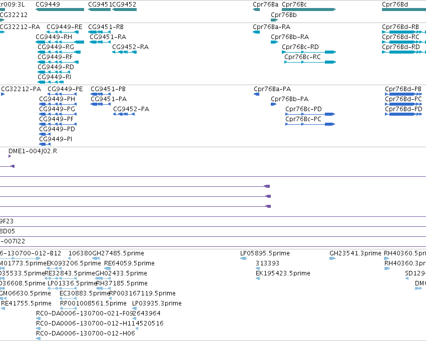Viewport: 426px width, 341px height.
Task: Click transcript label CG9451-RB
Action: point(106,27)
